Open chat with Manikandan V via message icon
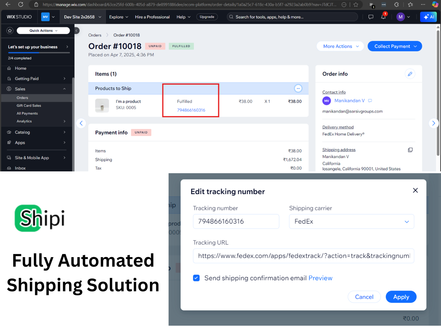The height and width of the screenshot is (331, 441). point(370,100)
